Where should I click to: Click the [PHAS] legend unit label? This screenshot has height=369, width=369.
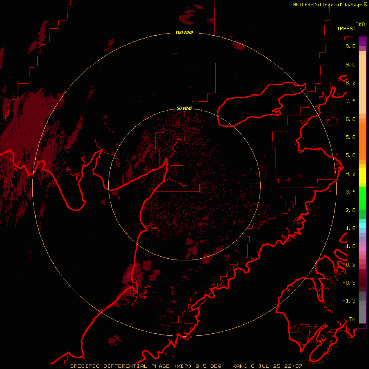click(346, 29)
